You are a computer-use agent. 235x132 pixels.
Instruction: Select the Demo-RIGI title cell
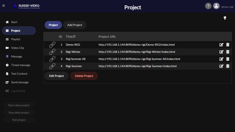point(73,45)
